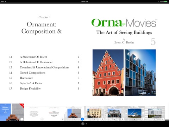The height and width of the screenshot is (127, 169).
Task: Select highlighted page 4 thumbnail
Action: 74,114
